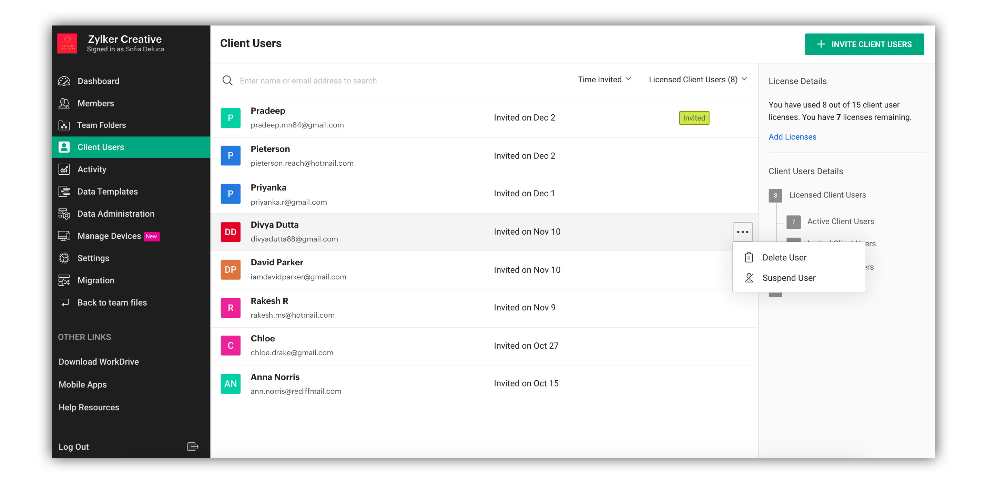987x483 pixels.
Task: Choose Suspend User menu option
Action: click(788, 278)
